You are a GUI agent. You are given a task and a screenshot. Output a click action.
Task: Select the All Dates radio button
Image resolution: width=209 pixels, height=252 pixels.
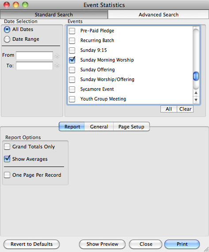[x=7, y=29]
